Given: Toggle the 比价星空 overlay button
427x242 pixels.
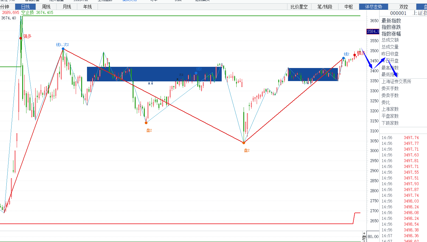Looking at the screenshot, I should tap(299, 7).
